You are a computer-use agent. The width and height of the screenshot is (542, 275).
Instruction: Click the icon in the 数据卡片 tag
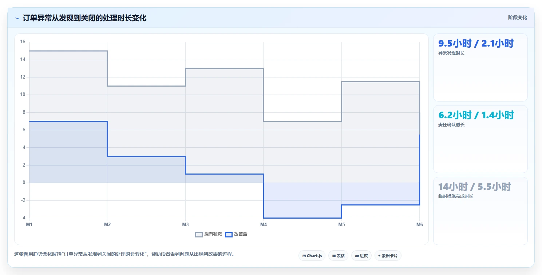pos(379,256)
